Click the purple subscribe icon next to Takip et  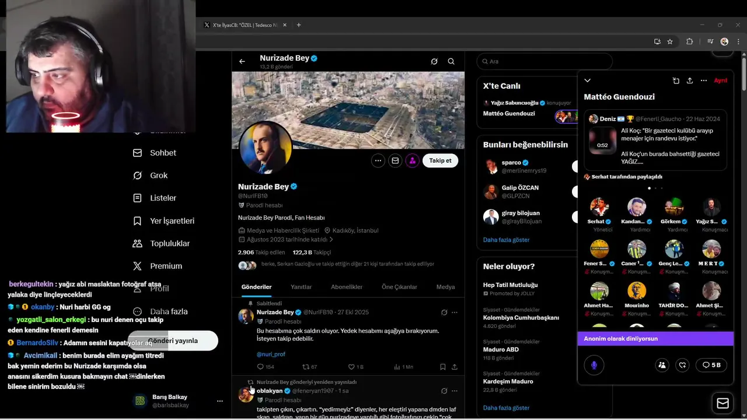click(413, 160)
